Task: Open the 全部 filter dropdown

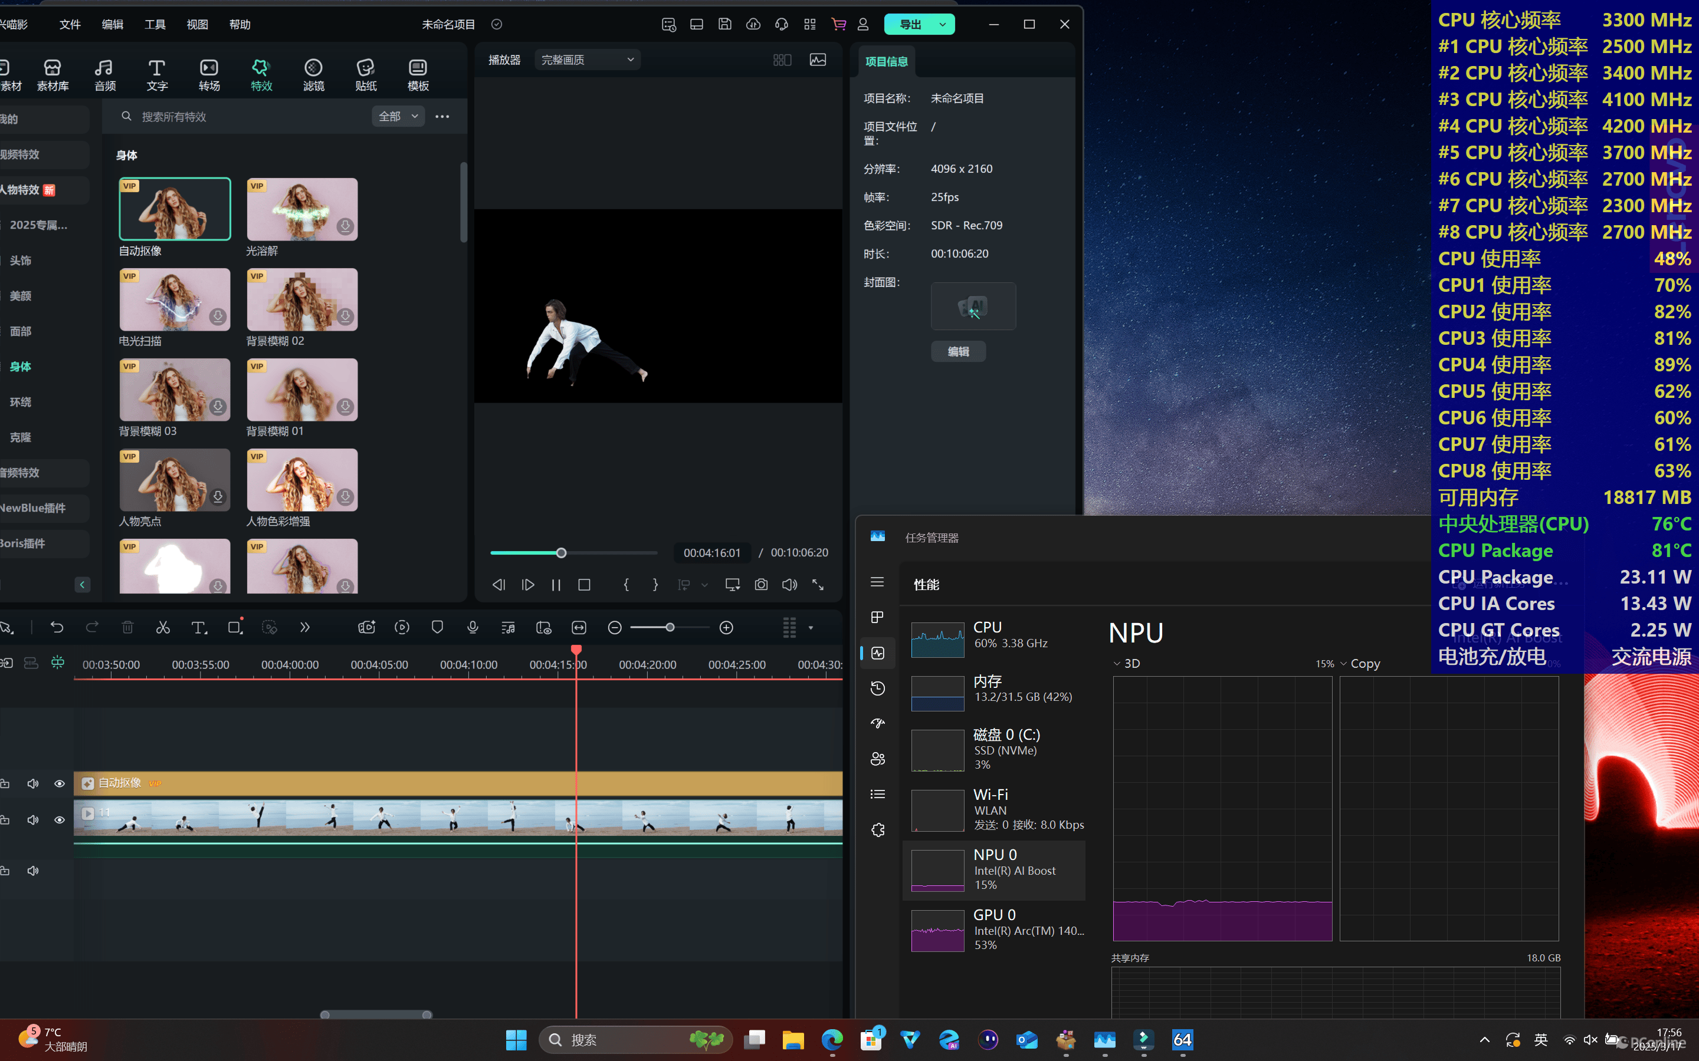Action: pos(398,117)
